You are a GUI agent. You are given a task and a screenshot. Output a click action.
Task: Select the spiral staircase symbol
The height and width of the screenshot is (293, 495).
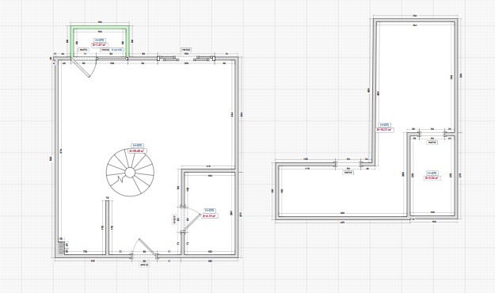pyautogui.click(x=130, y=173)
